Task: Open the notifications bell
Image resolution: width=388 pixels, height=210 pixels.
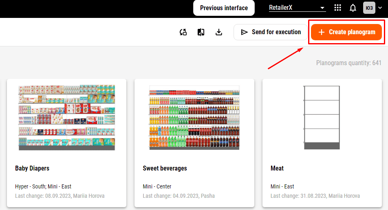Action: coord(353,8)
